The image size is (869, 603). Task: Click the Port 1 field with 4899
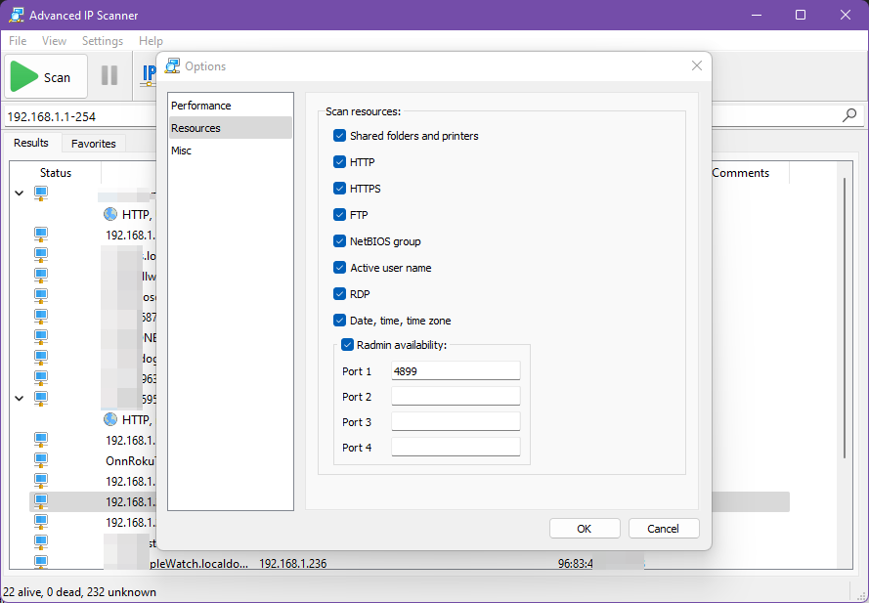[456, 370]
